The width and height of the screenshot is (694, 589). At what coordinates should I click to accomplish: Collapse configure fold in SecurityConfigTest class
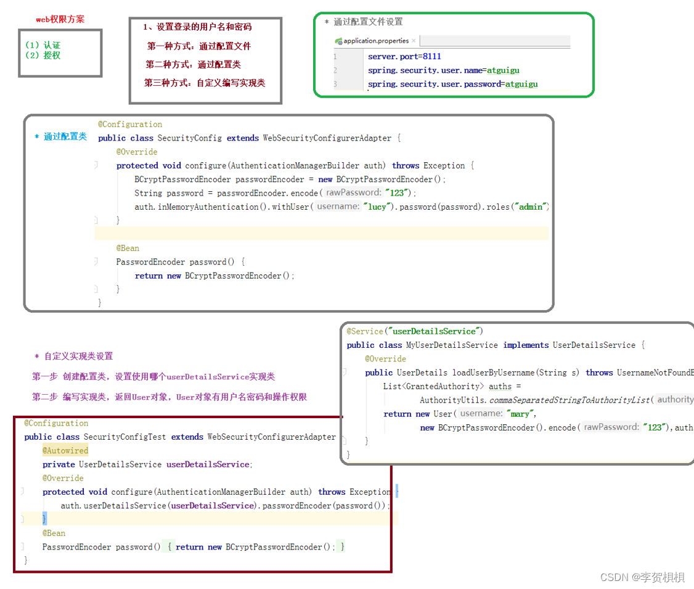(x=22, y=492)
